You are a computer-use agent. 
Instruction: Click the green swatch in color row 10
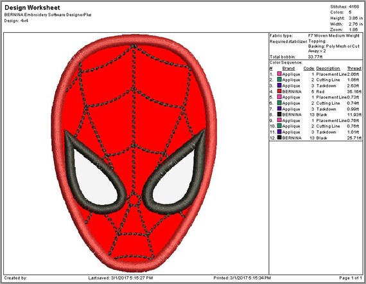[279, 126]
